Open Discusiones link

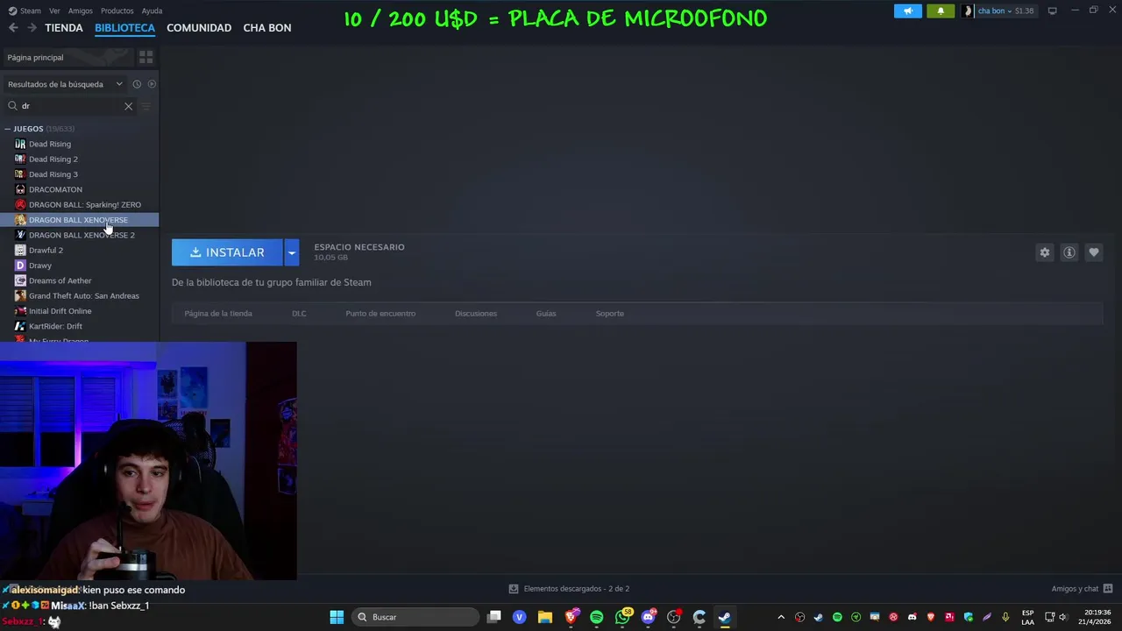476,313
